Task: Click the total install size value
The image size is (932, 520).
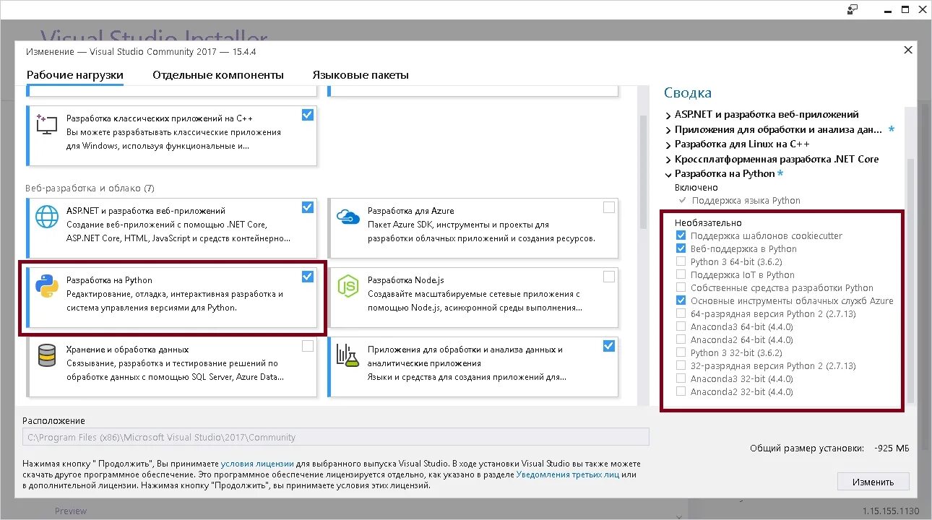Action: [892, 448]
